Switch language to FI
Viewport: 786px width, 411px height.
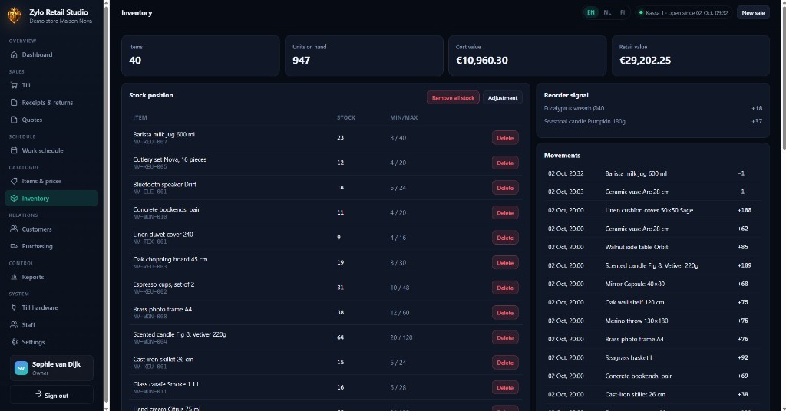[623, 12]
